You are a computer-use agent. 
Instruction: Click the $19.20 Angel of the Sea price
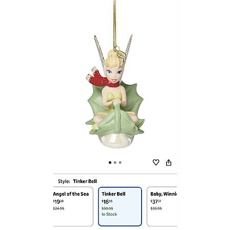[58, 202]
